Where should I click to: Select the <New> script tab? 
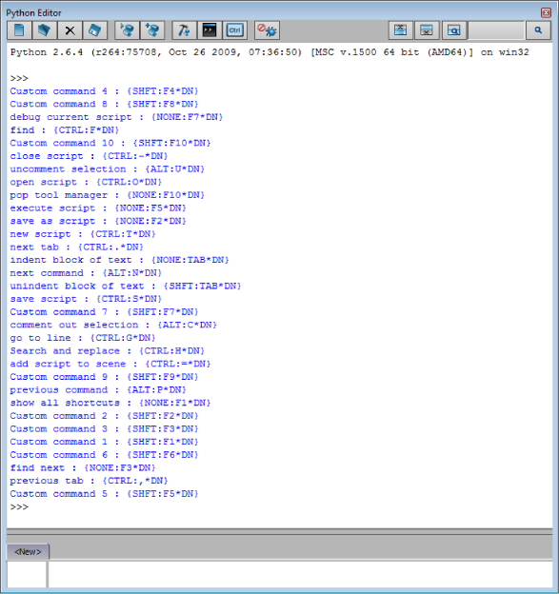[28, 551]
